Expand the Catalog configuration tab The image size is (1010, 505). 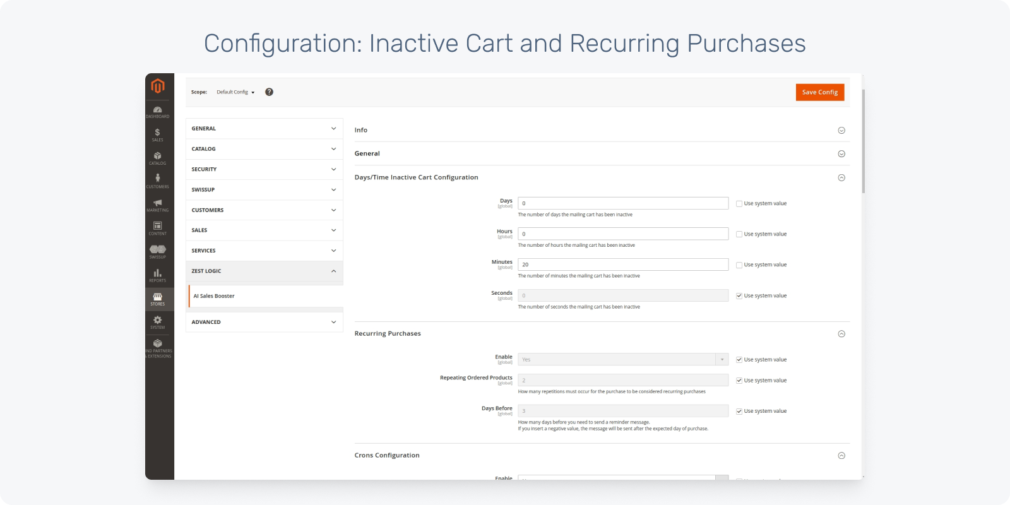[x=264, y=149]
